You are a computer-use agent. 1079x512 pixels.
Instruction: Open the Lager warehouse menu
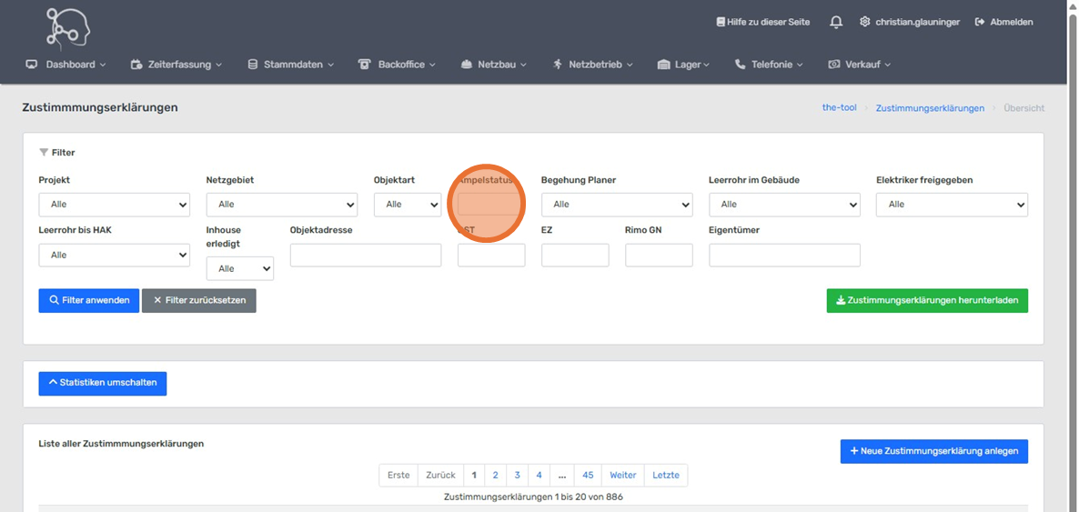[x=682, y=65]
